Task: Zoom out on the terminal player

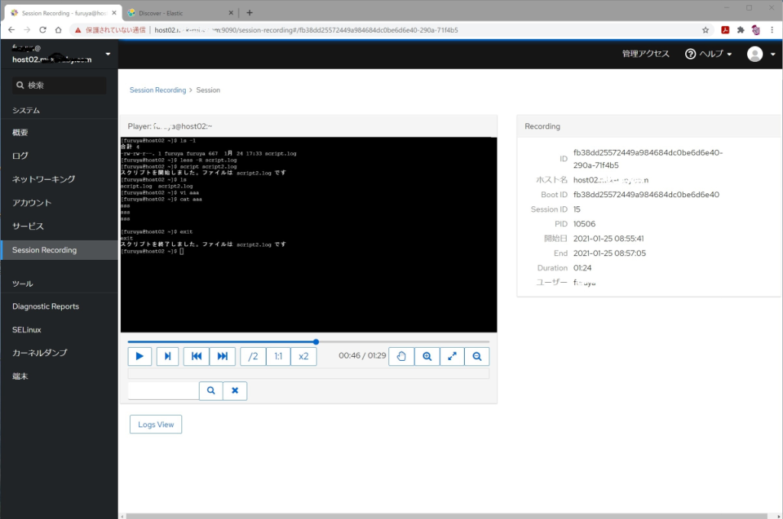Action: click(477, 356)
